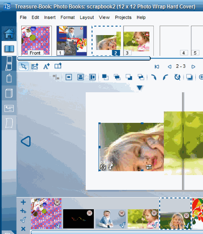Add photos with the plus icon

(23, 202)
